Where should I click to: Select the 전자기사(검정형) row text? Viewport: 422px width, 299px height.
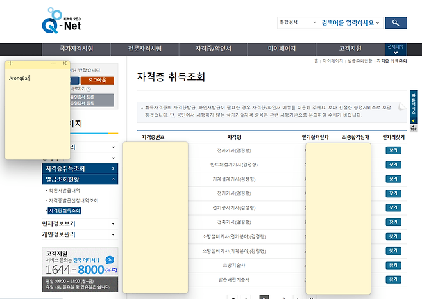click(x=234, y=150)
